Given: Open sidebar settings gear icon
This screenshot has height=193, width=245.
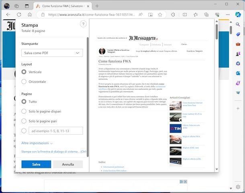Looking at the screenshot, I should coord(238,187).
